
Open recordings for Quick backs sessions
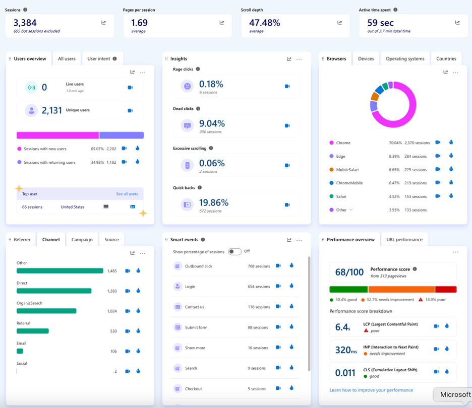coord(287,205)
